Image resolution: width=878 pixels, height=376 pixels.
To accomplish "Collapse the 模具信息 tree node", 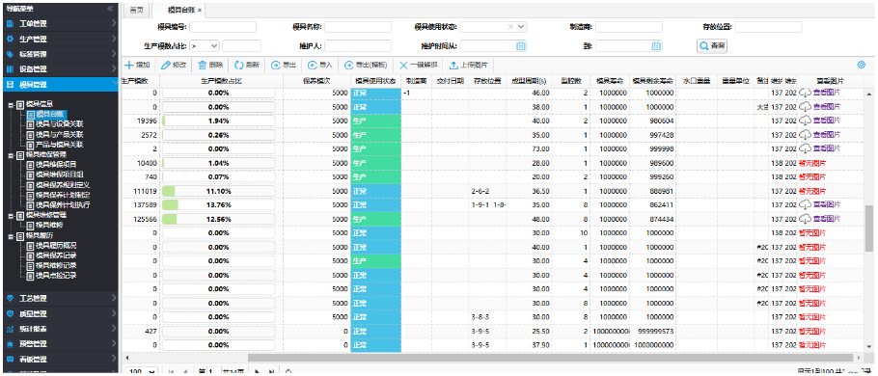I will click(11, 104).
